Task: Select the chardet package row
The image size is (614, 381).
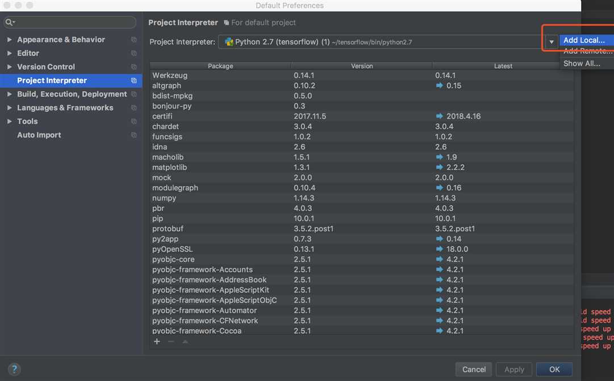Action: [x=362, y=126]
